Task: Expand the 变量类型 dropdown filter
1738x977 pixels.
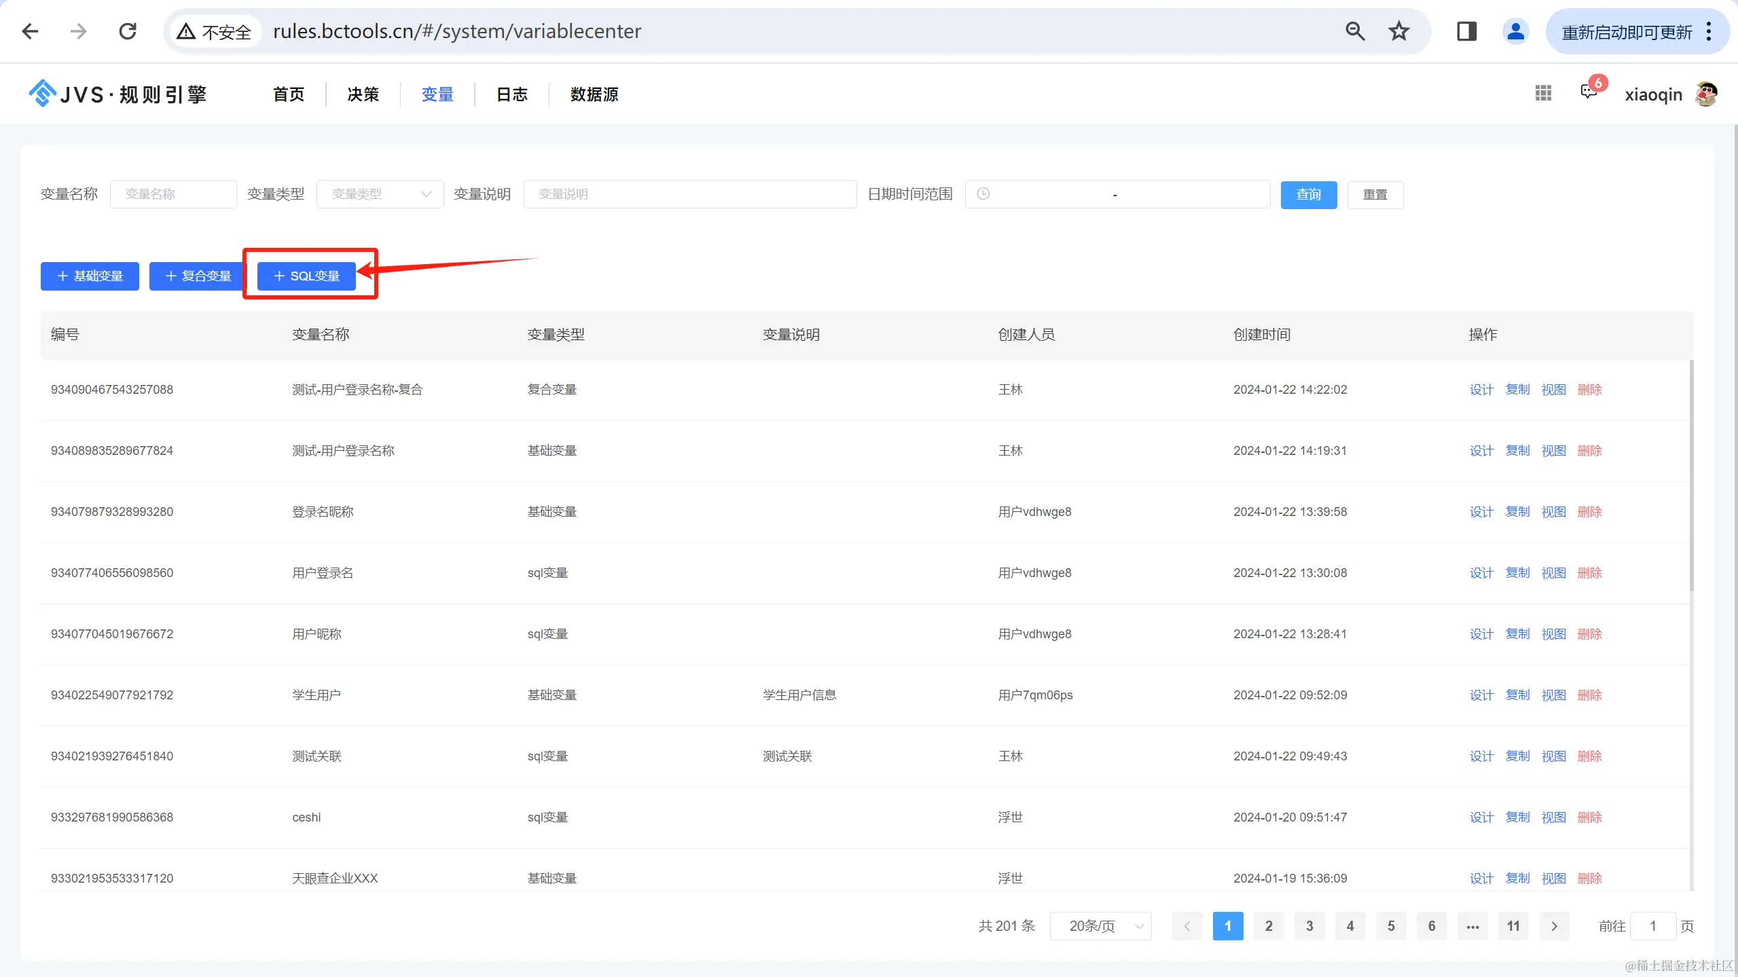Action: click(380, 194)
